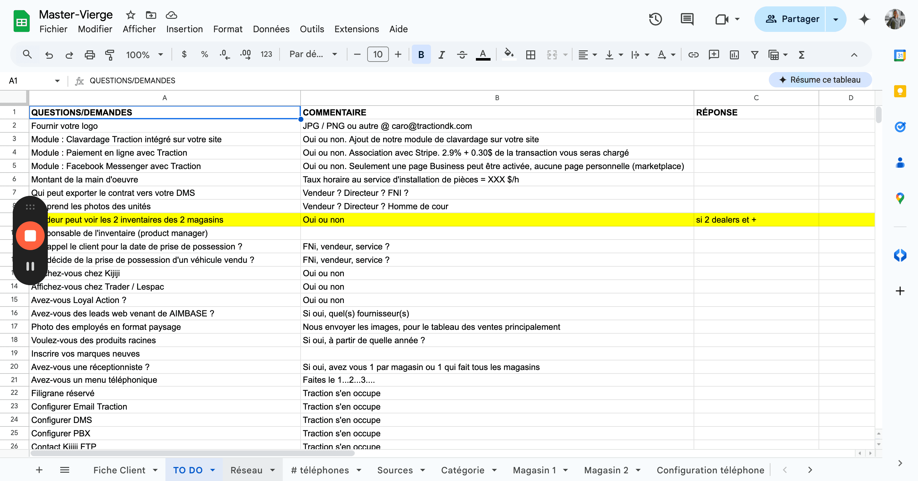Screen dimensions: 918x481
Task: Click the borders grid icon
Action: tap(531, 55)
